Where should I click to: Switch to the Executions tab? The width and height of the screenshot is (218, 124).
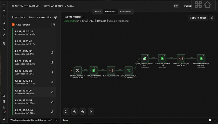110,12
